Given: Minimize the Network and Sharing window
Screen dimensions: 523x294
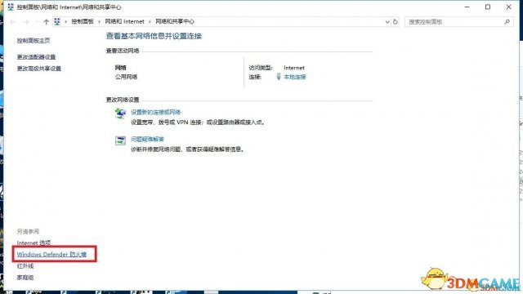Looking at the screenshot, I should pyautogui.click(x=467, y=7).
